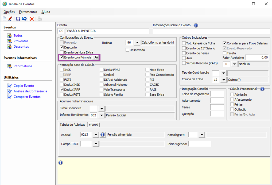The height and width of the screenshot is (185, 272).
Task: Click the icon beside Análise de Conferência
Action: point(9,91)
